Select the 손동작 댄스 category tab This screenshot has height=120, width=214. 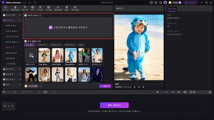(x=70, y=45)
